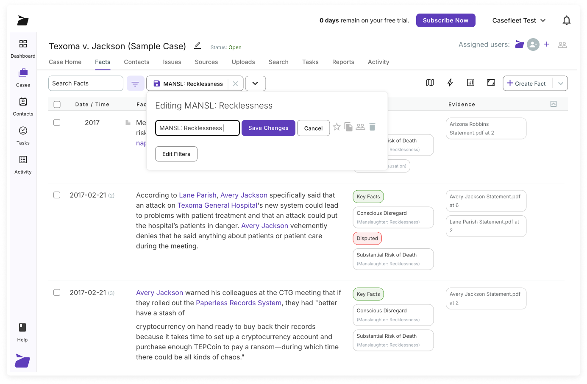Image resolution: width=587 pixels, height=384 pixels.
Task: Switch to the Sources tab
Action: click(206, 62)
